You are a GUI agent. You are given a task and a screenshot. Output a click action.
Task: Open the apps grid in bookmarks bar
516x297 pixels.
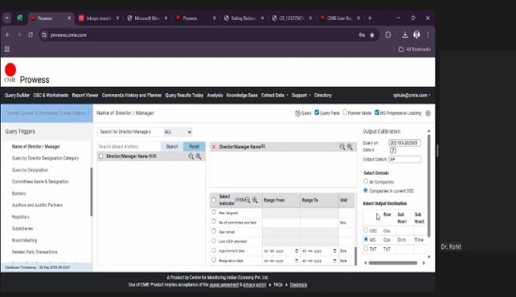tap(7, 49)
